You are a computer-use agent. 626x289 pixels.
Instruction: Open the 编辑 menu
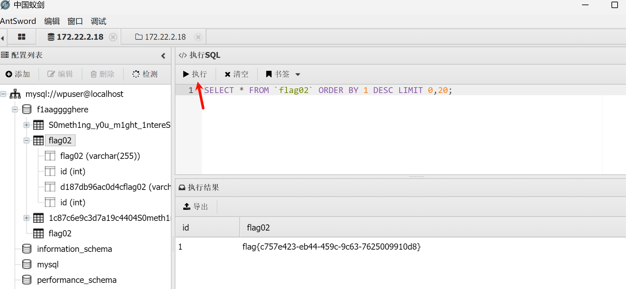[x=52, y=21]
